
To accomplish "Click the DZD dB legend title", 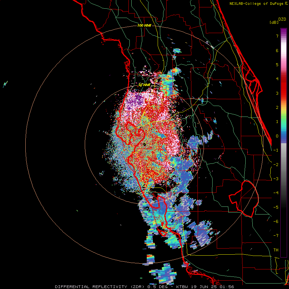I will [x=278, y=21].
